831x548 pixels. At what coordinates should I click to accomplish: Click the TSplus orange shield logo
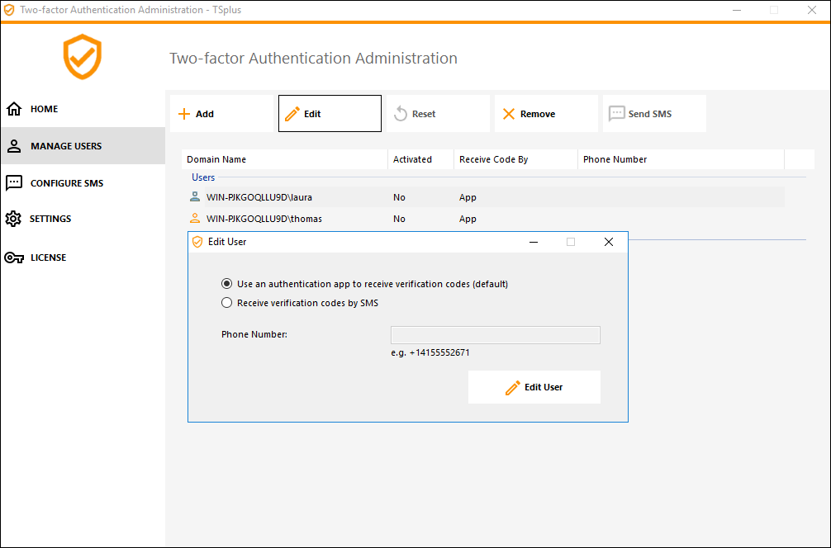pos(83,57)
